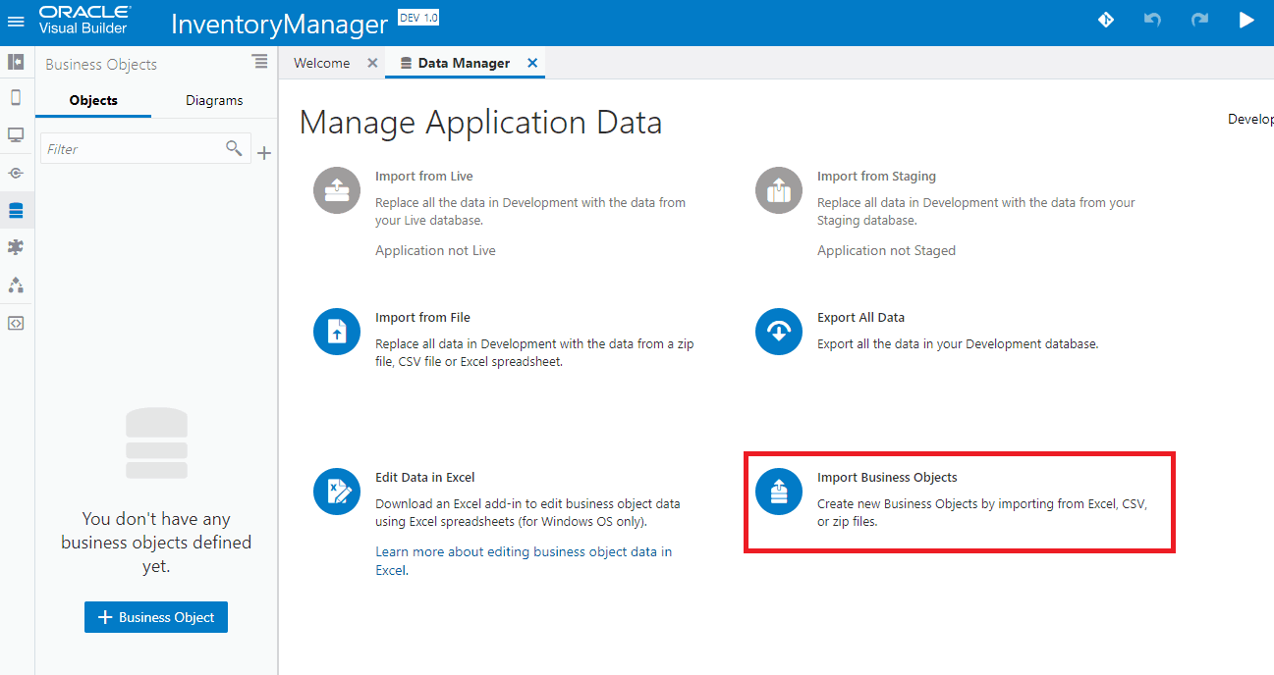Run the app with the Play icon
This screenshot has height=675, width=1274.
coord(1246,20)
